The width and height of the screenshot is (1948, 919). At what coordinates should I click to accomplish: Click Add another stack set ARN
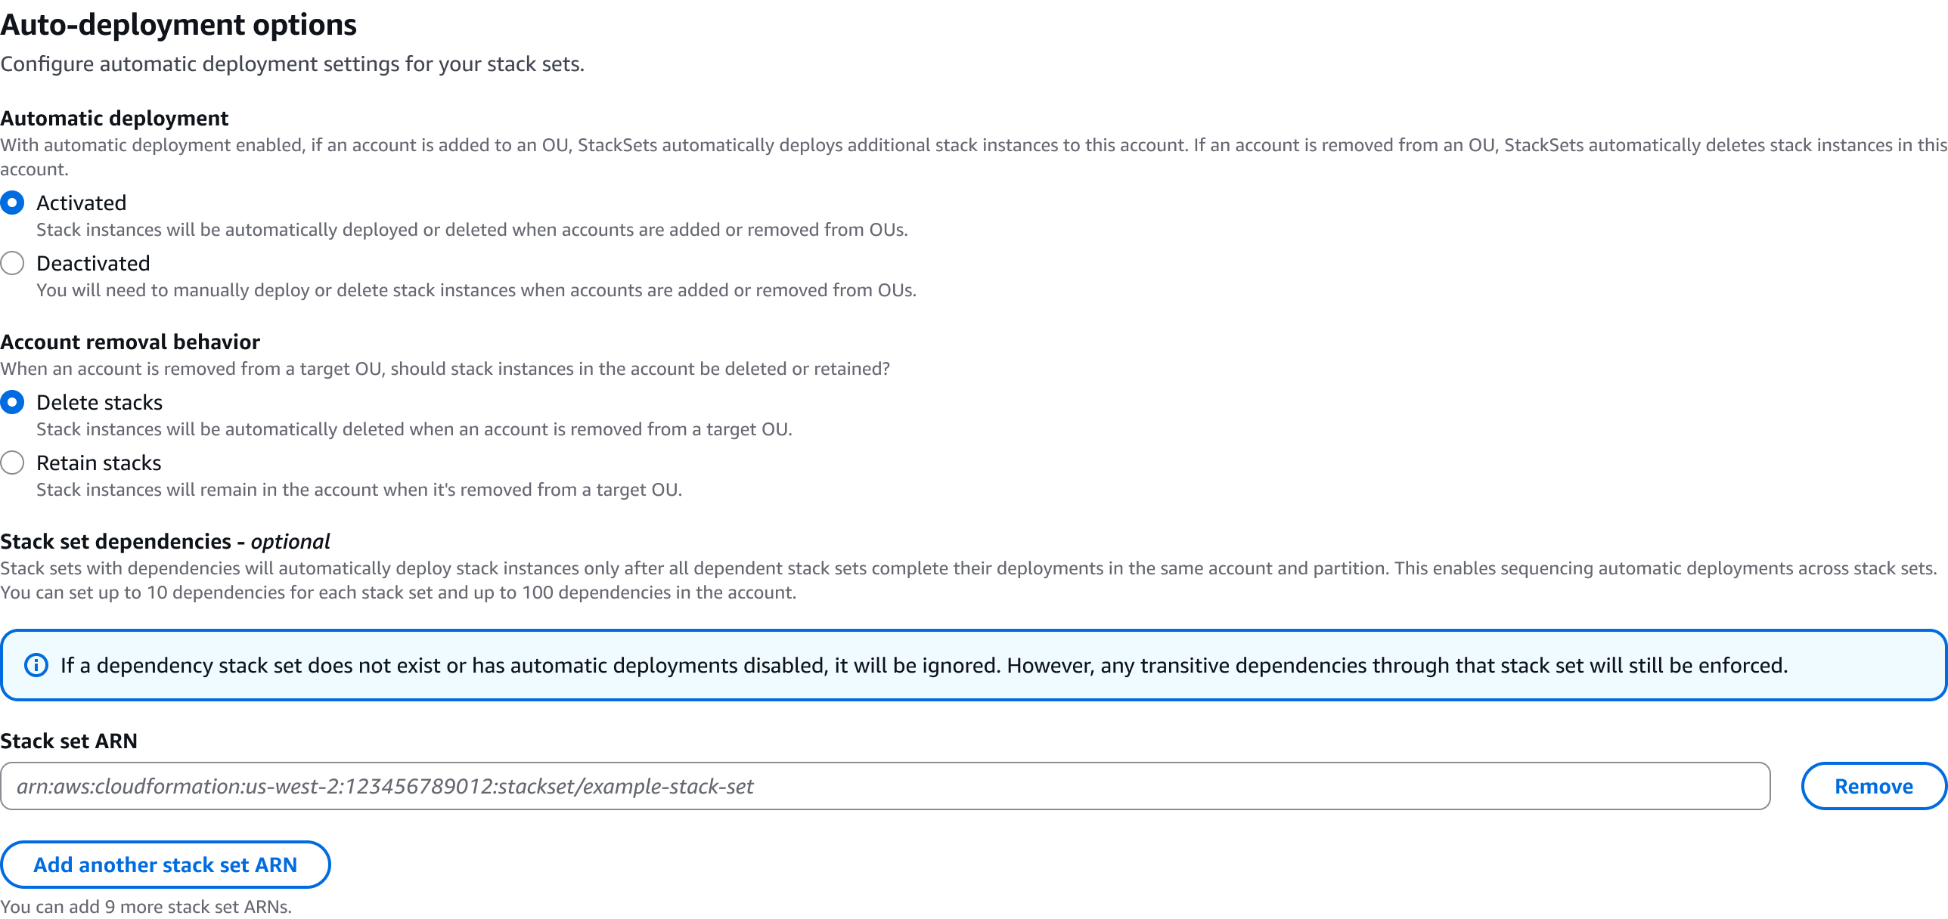pyautogui.click(x=166, y=865)
